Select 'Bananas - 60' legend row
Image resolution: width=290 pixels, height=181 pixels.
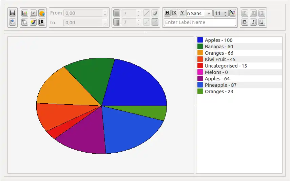[239, 47]
